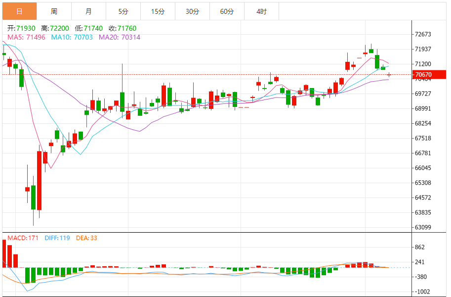Click the tallest red candle near the chart low
The image size is (451, 297).
coord(39,181)
